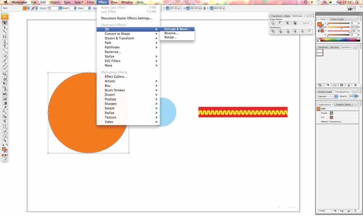Click the first Shape Modes icon in Pathfinder
The image size is (363, 216).
[x=273, y=23]
